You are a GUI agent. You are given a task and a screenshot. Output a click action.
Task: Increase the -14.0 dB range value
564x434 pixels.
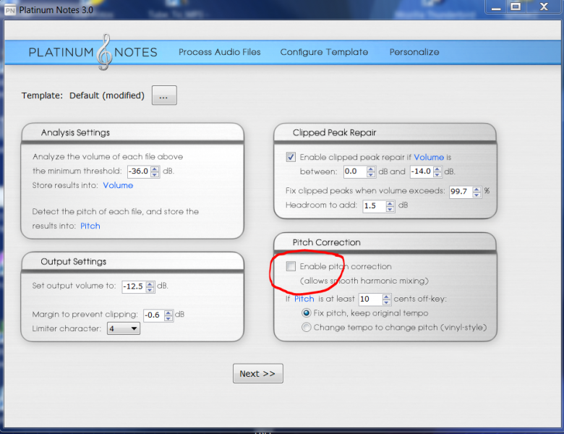click(x=437, y=169)
